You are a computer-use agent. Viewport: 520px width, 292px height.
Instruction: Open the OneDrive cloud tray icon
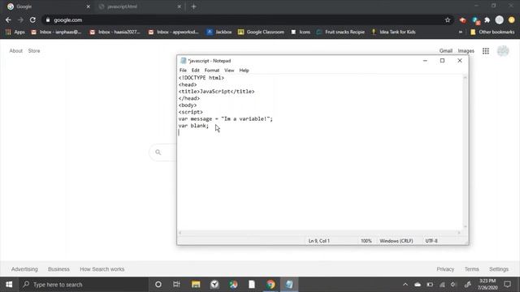(418, 285)
